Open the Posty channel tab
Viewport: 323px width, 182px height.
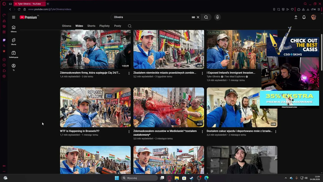click(x=118, y=26)
